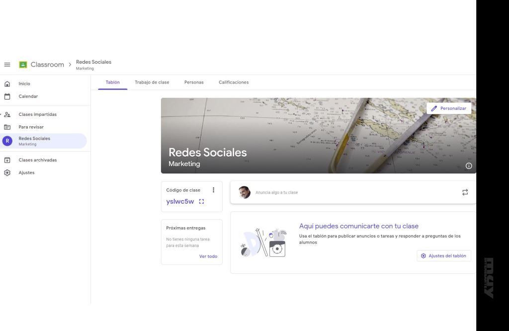Click the Google Classroom logo icon

[23, 65]
